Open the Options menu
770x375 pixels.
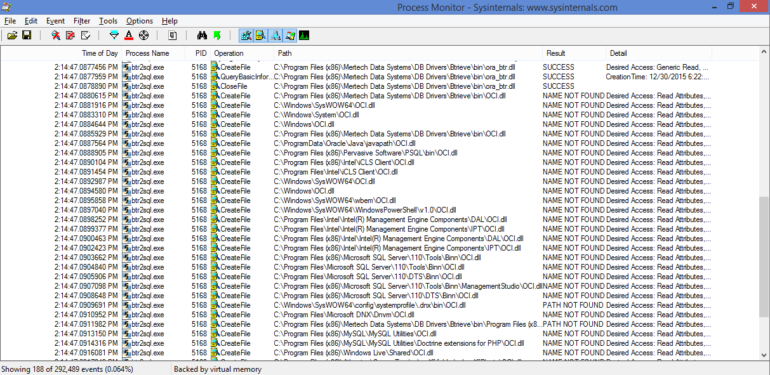139,20
